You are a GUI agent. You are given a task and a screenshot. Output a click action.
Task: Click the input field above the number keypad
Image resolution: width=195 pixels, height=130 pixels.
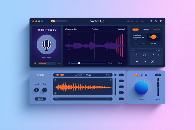coord(146,51)
